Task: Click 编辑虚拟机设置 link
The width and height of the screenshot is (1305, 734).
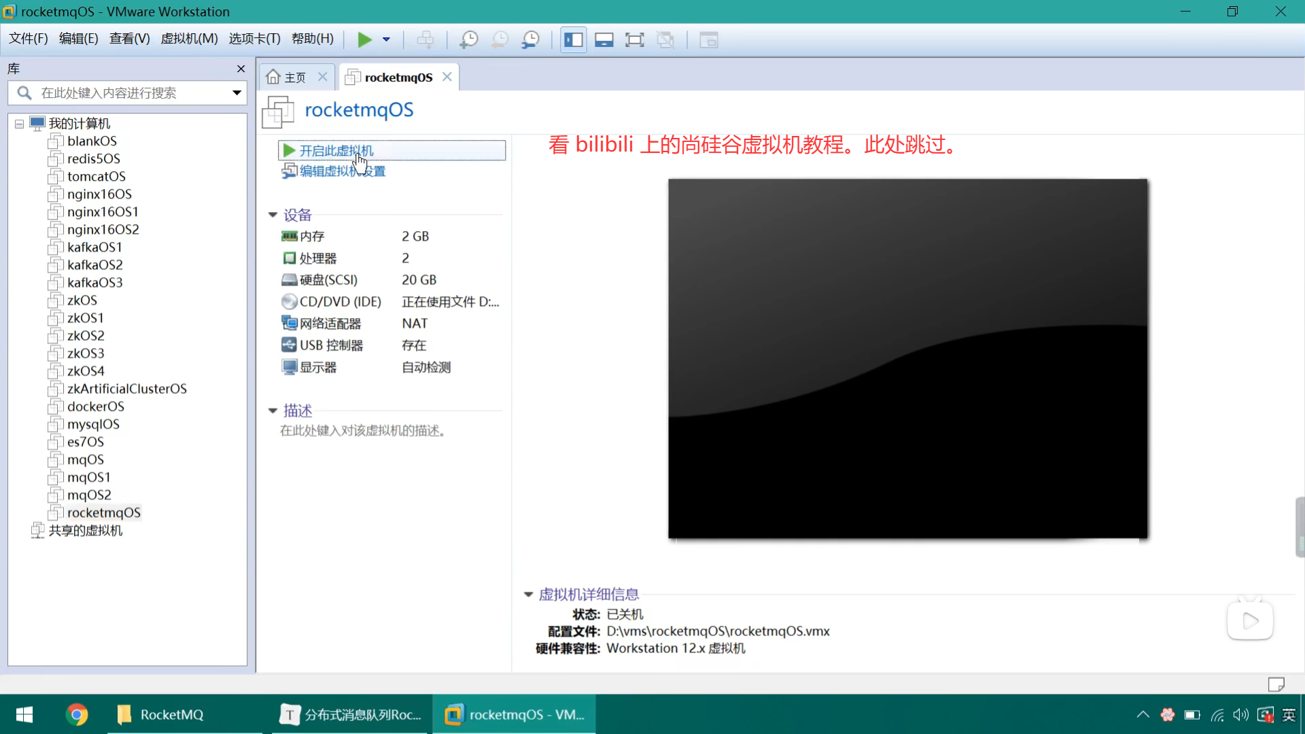Action: click(x=342, y=171)
